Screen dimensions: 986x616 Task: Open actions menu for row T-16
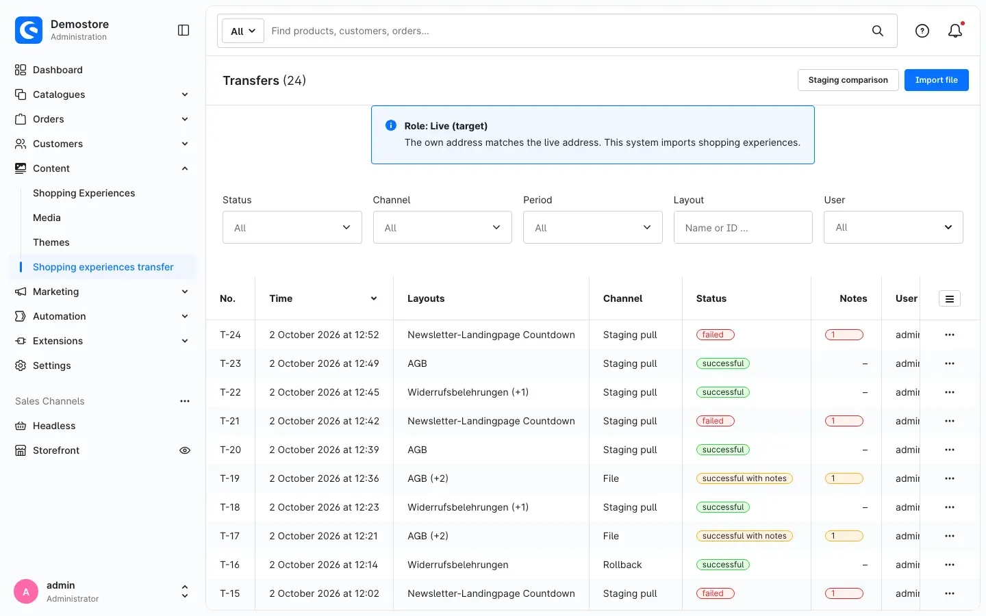click(950, 565)
